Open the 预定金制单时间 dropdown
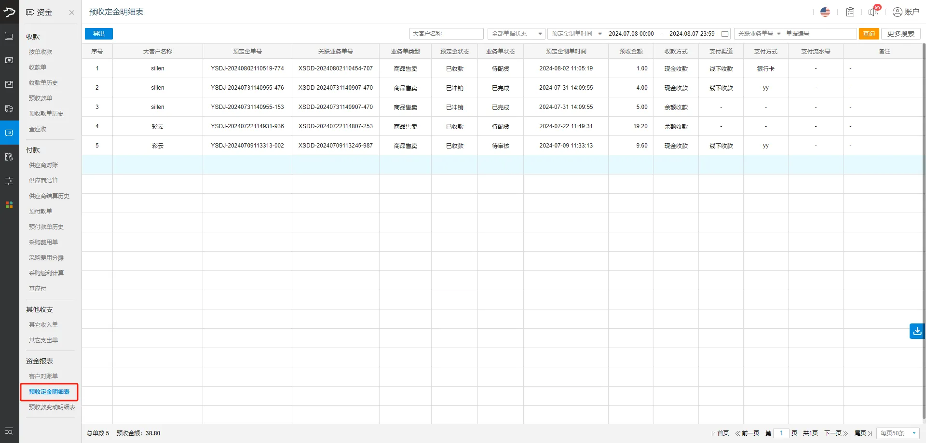The width and height of the screenshot is (926, 443). (x=576, y=34)
